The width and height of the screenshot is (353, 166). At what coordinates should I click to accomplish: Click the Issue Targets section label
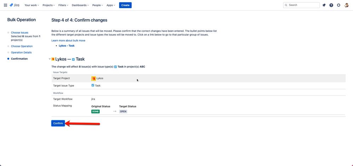tap(60, 72)
